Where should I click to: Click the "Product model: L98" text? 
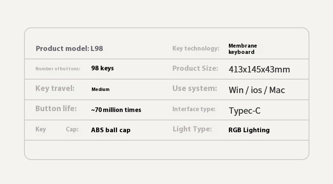point(69,48)
